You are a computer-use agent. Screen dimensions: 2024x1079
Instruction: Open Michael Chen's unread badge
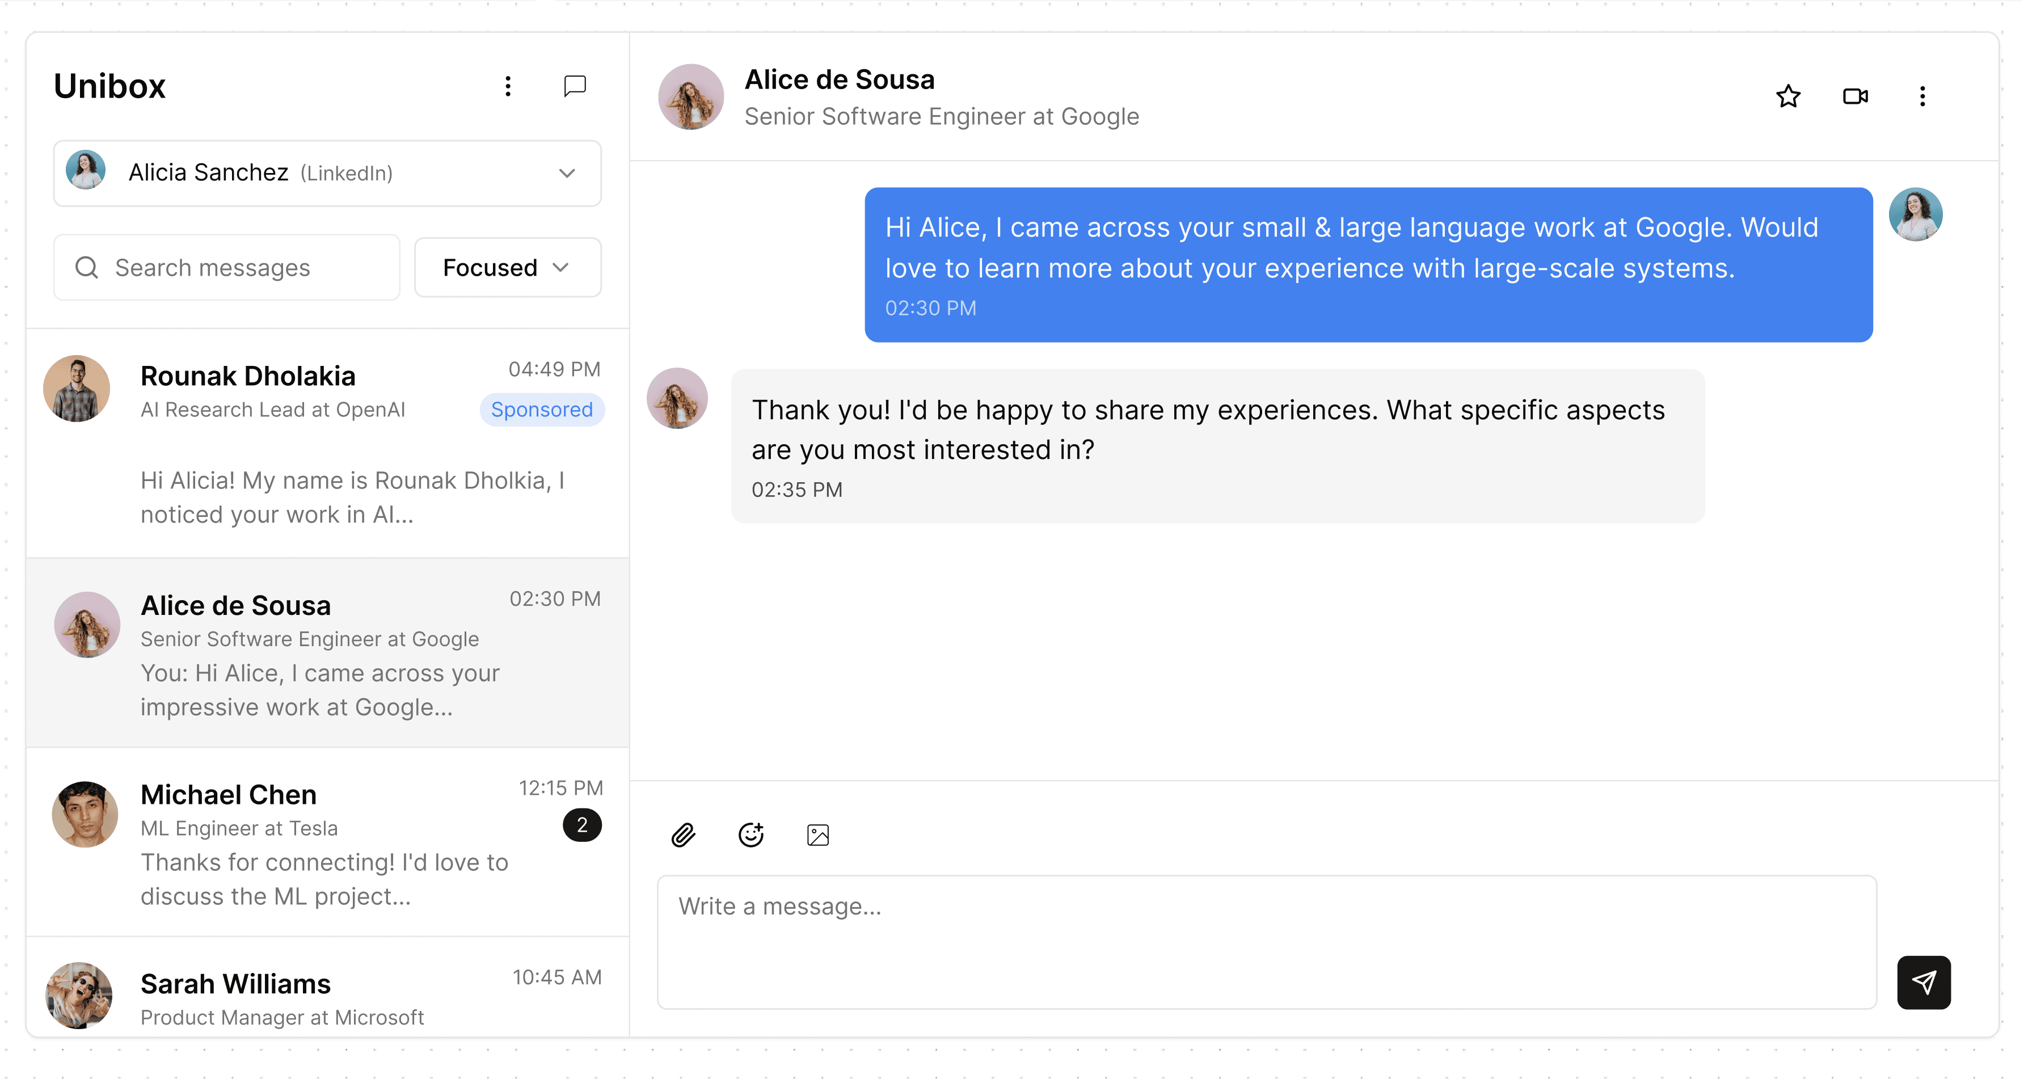pyautogui.click(x=582, y=824)
